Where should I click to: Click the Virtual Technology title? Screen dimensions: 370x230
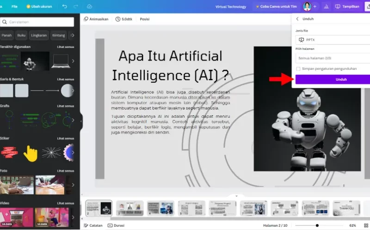230,6
